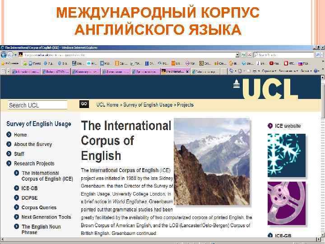Open the Staff sidebar link
The image size is (325, 244).
(19, 154)
